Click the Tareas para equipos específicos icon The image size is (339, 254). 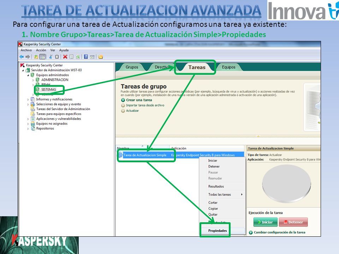pos(32,114)
